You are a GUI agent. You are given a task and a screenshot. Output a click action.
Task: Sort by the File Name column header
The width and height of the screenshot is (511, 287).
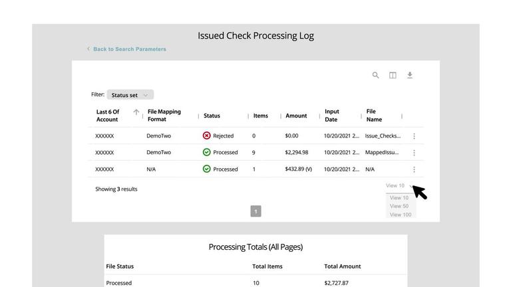point(374,115)
